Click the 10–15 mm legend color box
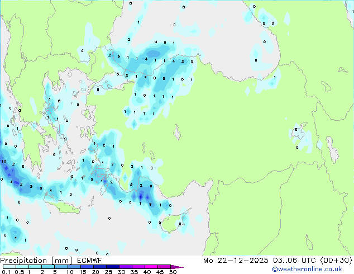354x274 pixels. [x=74, y=267]
